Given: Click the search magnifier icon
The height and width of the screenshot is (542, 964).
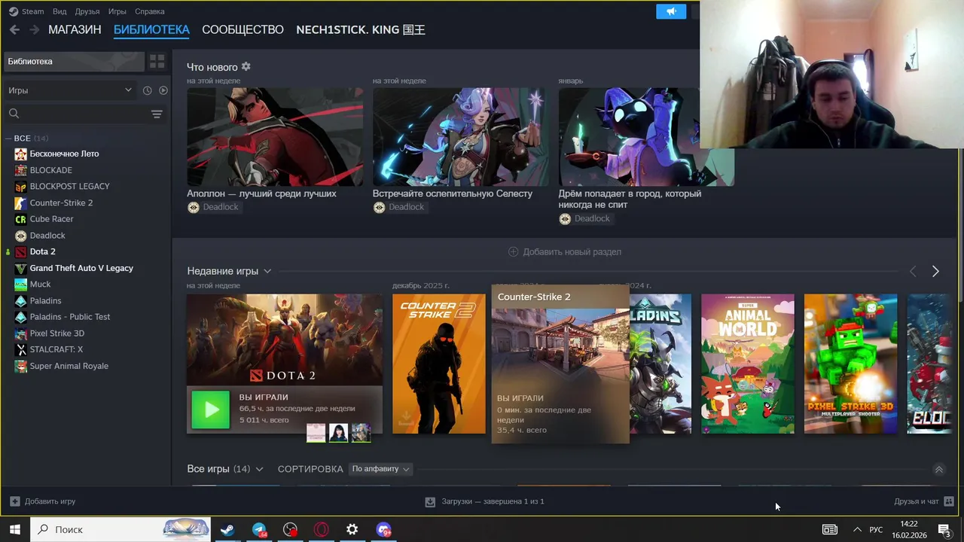Looking at the screenshot, I should (x=14, y=114).
